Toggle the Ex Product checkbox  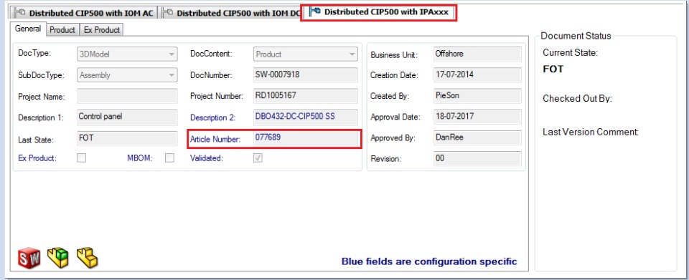click(x=81, y=158)
